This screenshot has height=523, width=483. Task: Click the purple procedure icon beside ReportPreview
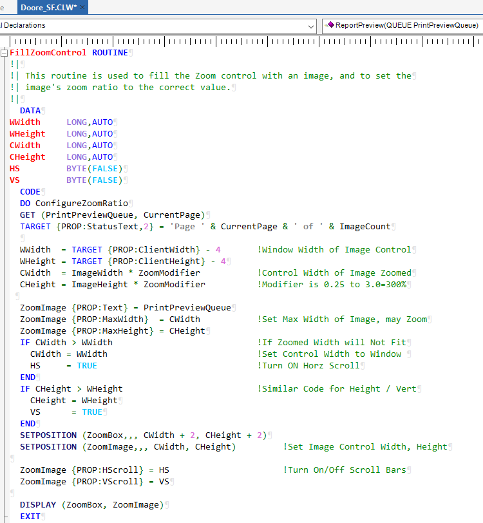point(330,25)
